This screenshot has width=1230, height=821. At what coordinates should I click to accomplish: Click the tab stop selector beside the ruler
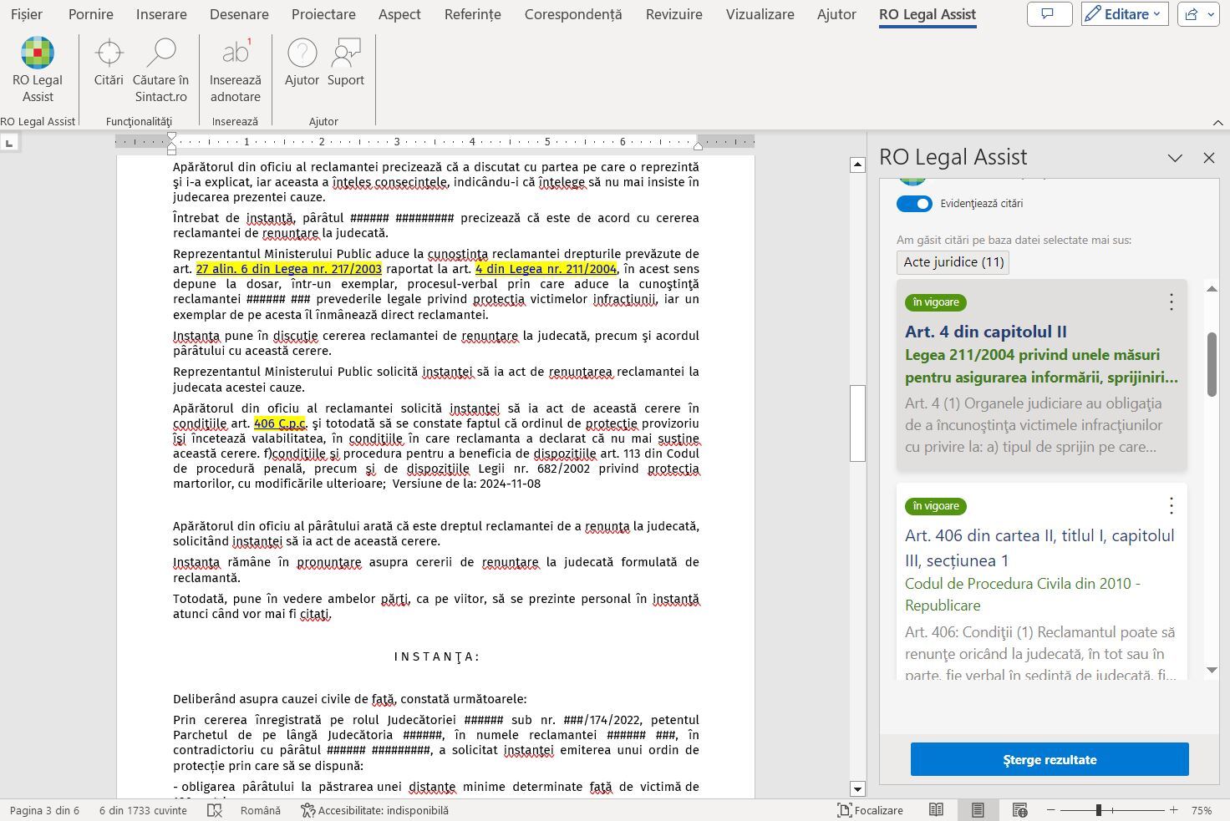[9, 144]
